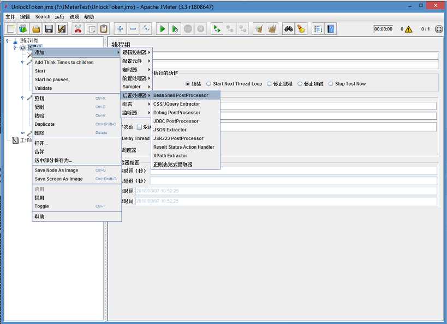The height and width of the screenshot is (324, 447).
Task: Choose Debug PostProcessor menu item
Action: pyautogui.click(x=186, y=113)
